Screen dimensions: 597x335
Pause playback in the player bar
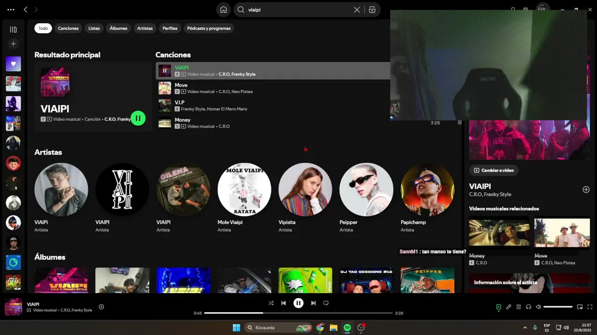point(298,303)
